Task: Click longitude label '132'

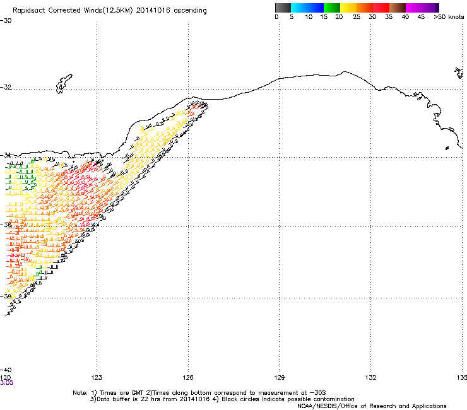Action: 371,378
